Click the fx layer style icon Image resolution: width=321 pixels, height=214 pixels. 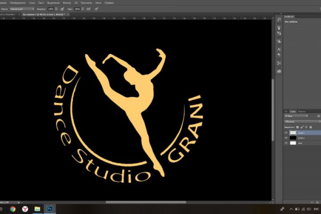click(x=317, y=202)
